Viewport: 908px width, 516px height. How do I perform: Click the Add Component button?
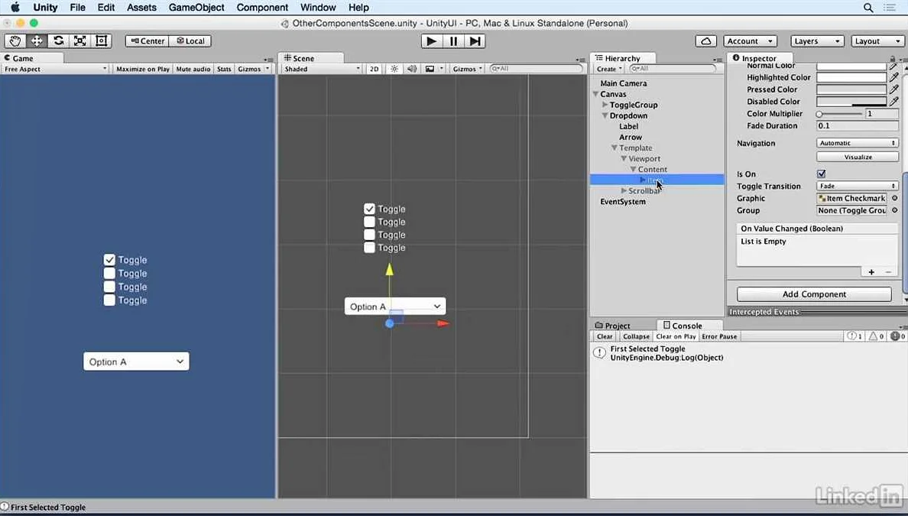click(813, 294)
